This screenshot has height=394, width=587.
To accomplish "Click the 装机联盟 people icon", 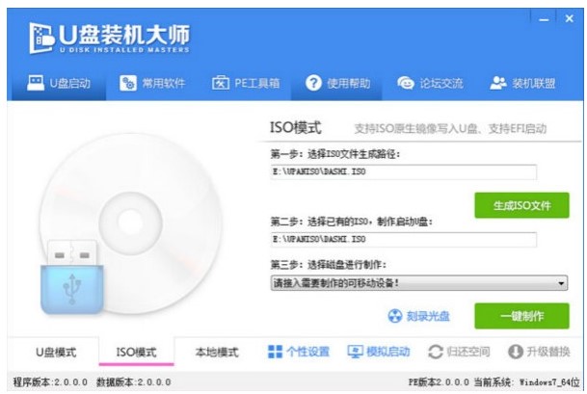I will (x=498, y=83).
